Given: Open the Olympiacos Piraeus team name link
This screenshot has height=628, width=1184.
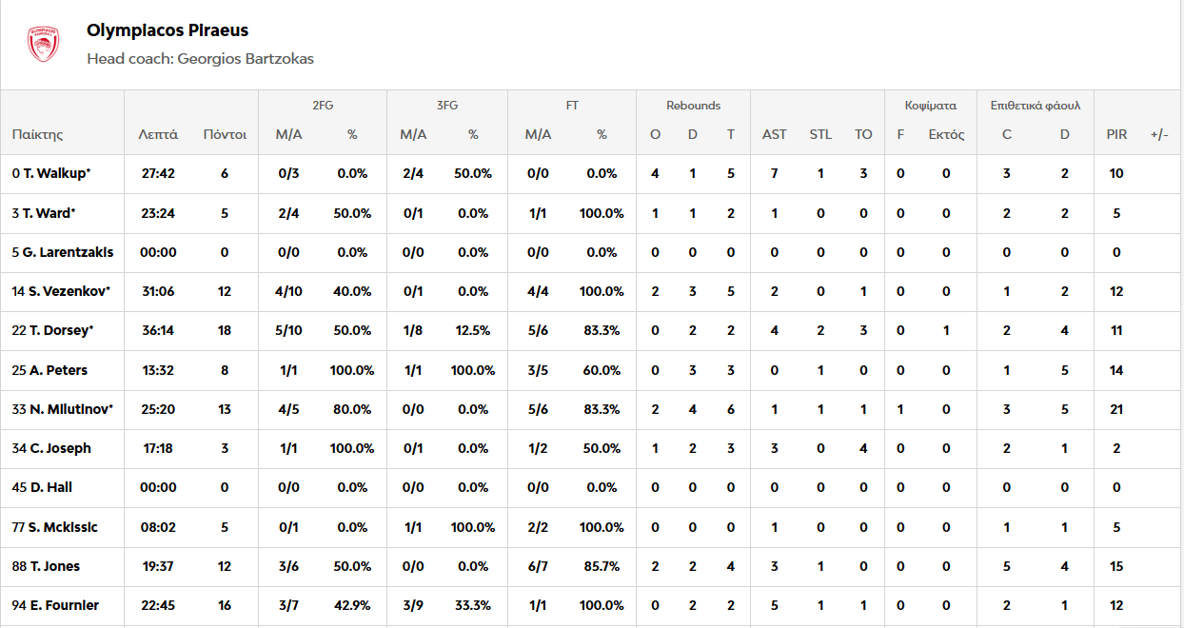Looking at the screenshot, I should point(168,30).
